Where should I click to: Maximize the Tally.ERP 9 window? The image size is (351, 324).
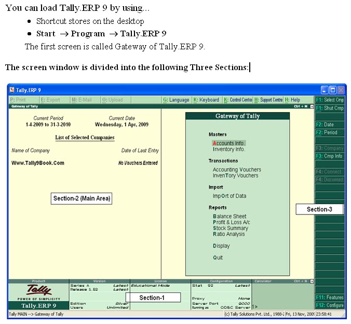(x=333, y=90)
